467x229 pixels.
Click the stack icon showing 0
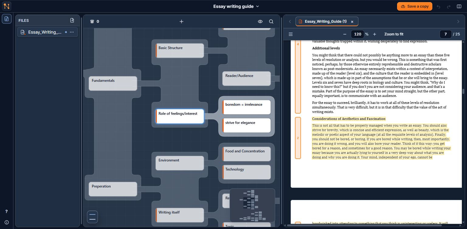click(x=92, y=22)
